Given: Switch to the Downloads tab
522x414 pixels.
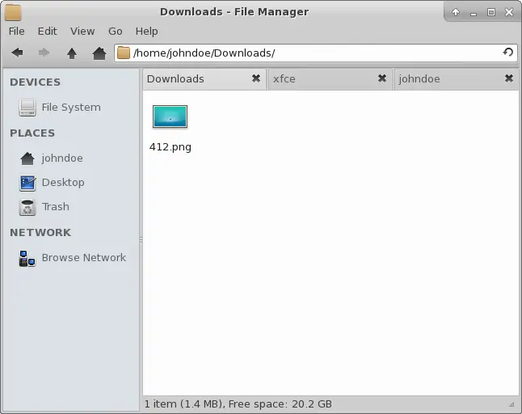Looking at the screenshot, I should tap(204, 79).
